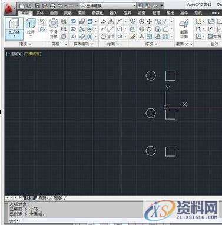Click the 截面平面 section plane button
Image resolution: width=222 pixels, height=225 pixels.
tap(184, 29)
